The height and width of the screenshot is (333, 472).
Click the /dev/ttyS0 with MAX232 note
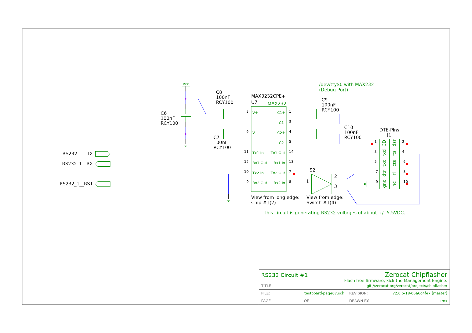[x=346, y=84]
